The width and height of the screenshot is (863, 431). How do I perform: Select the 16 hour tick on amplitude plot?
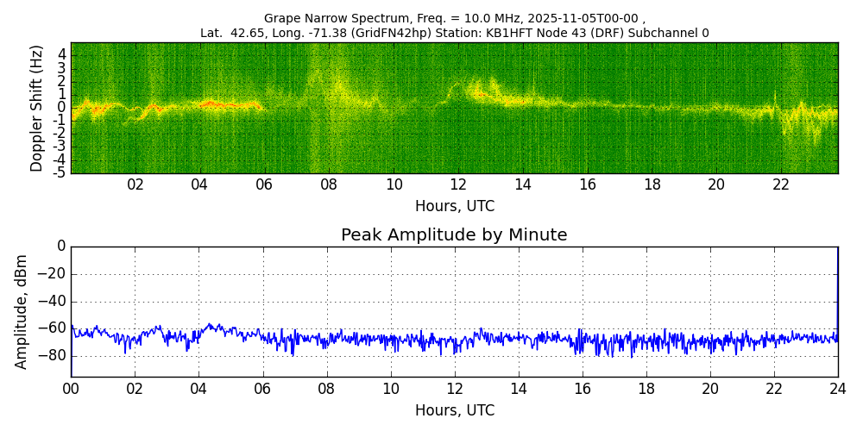click(x=582, y=389)
